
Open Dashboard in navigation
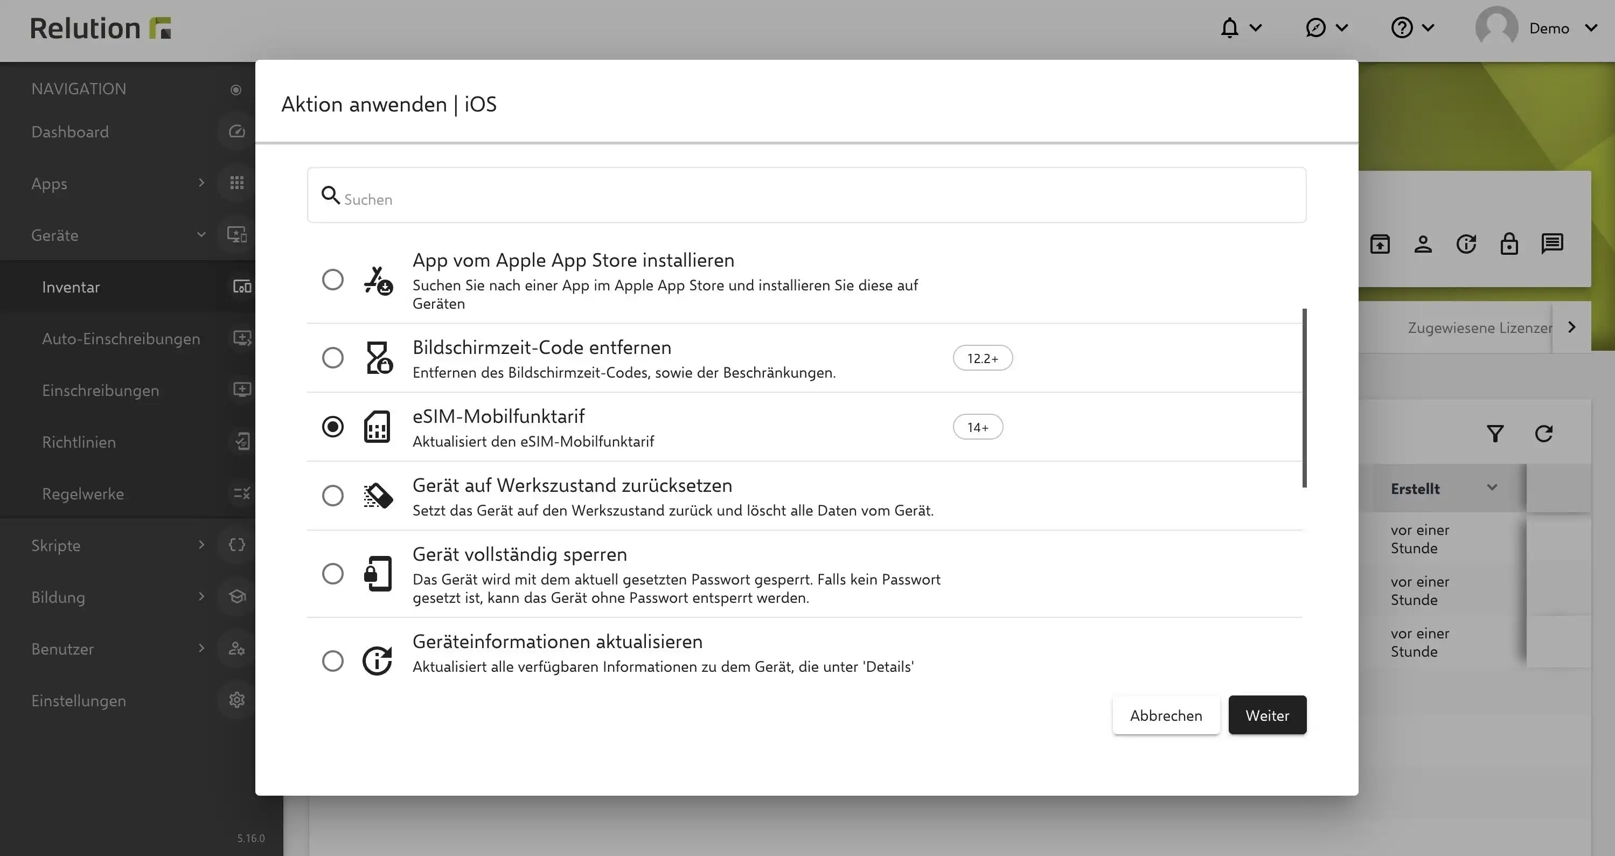(70, 131)
